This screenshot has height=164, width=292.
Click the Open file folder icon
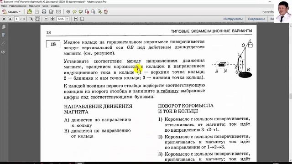pos(29,12)
